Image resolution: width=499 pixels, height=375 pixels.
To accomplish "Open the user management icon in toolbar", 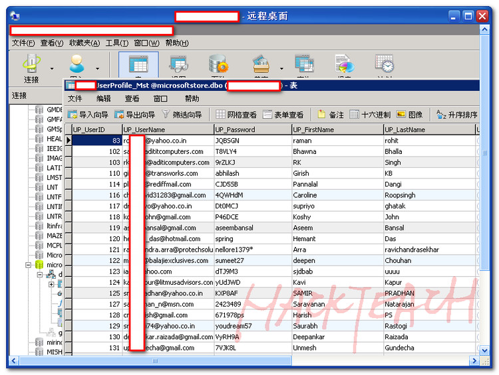I will [x=77, y=65].
